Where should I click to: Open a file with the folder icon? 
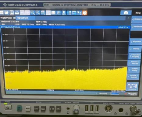(7, 13)
